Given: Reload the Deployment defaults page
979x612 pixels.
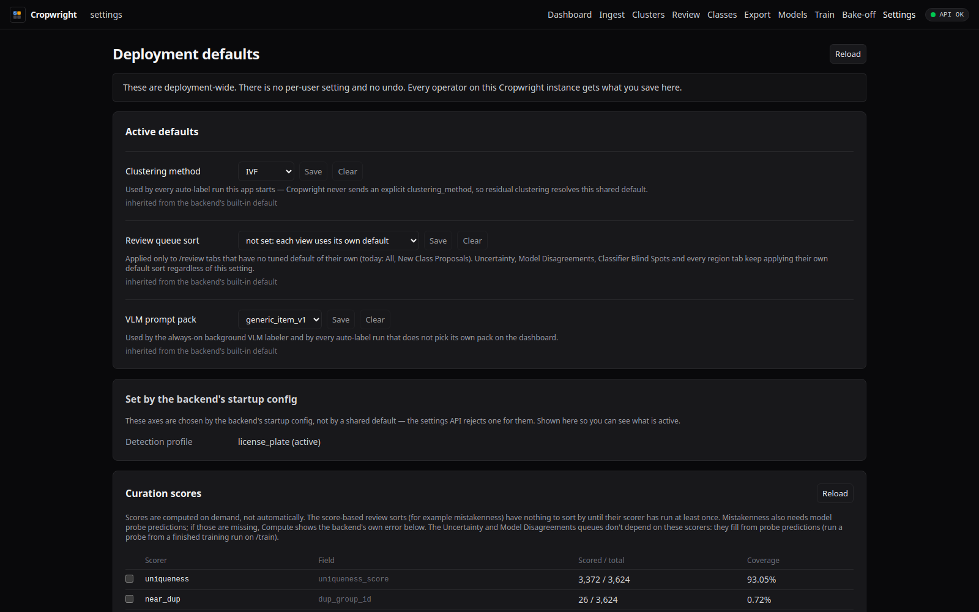Looking at the screenshot, I should coord(847,54).
